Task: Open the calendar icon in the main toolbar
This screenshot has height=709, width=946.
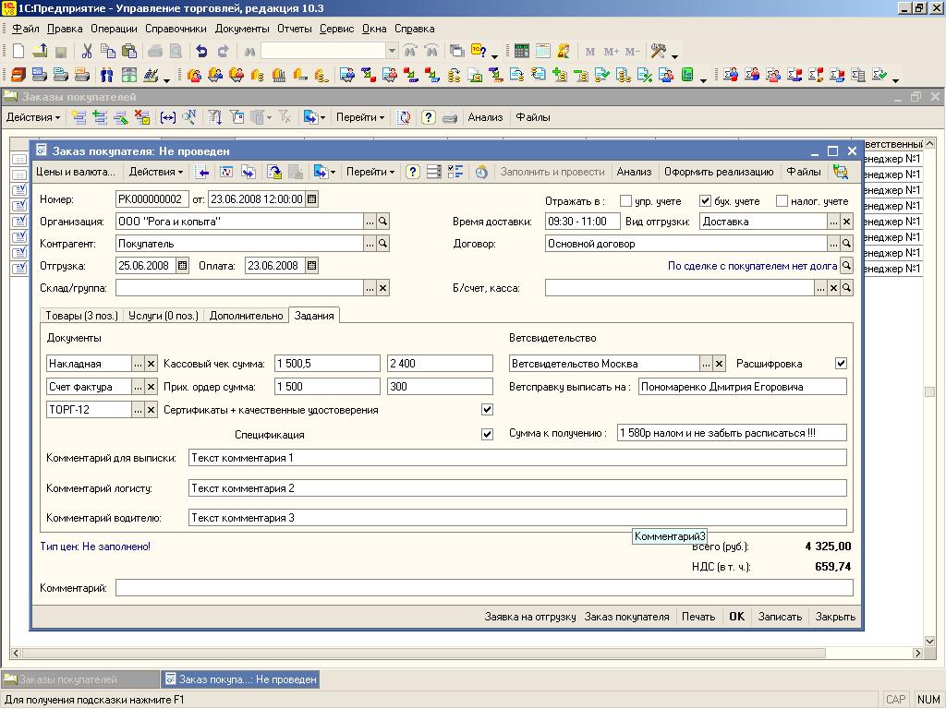Action: coord(543,52)
